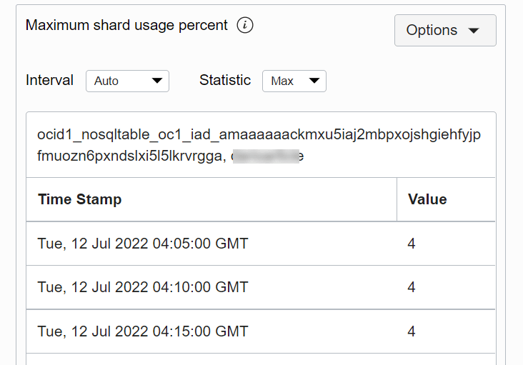Image resolution: width=523 pixels, height=365 pixels.
Task: Open the Statistic Max dropdown
Action: [x=294, y=81]
